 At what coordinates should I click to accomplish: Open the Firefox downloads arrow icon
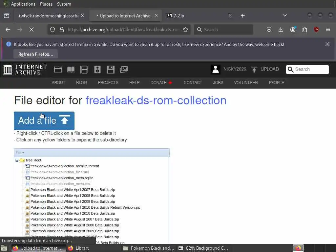pyautogui.click(x=281, y=30)
